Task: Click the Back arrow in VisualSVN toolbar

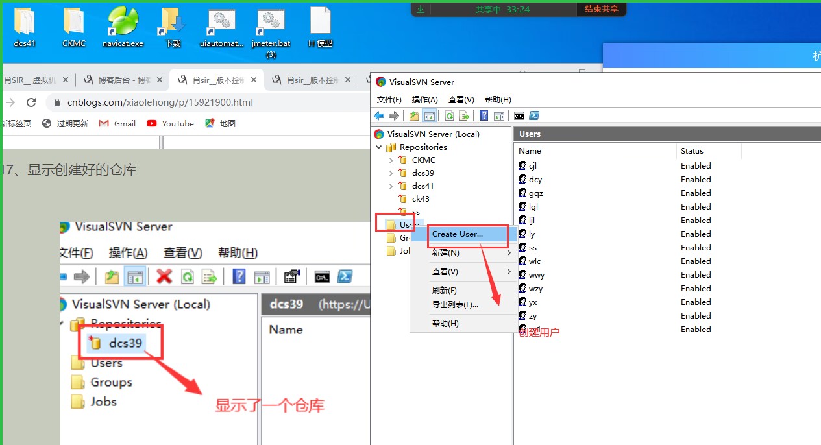Action: click(x=379, y=116)
